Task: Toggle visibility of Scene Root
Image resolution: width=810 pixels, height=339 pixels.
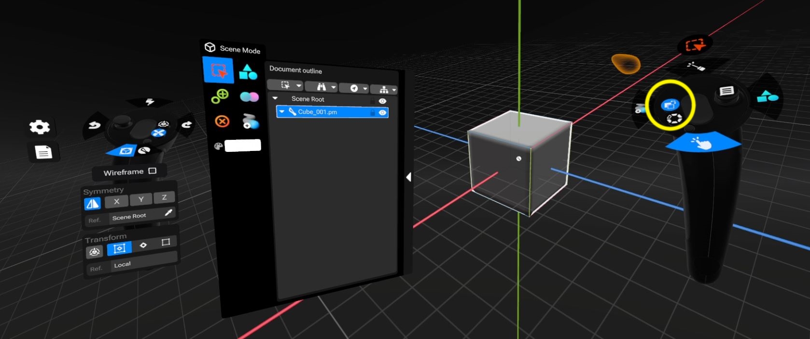Action: click(382, 101)
